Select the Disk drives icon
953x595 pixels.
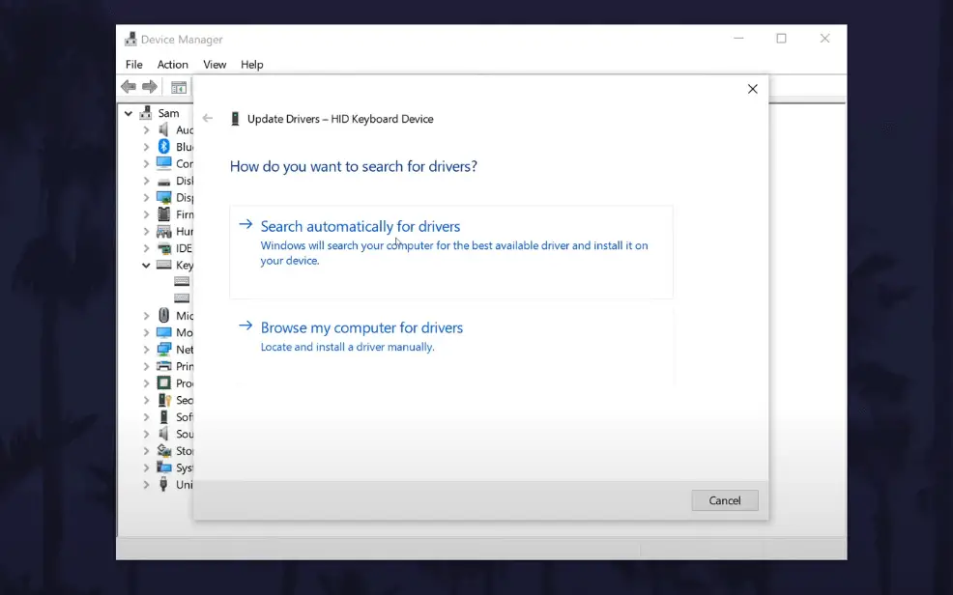coord(163,182)
